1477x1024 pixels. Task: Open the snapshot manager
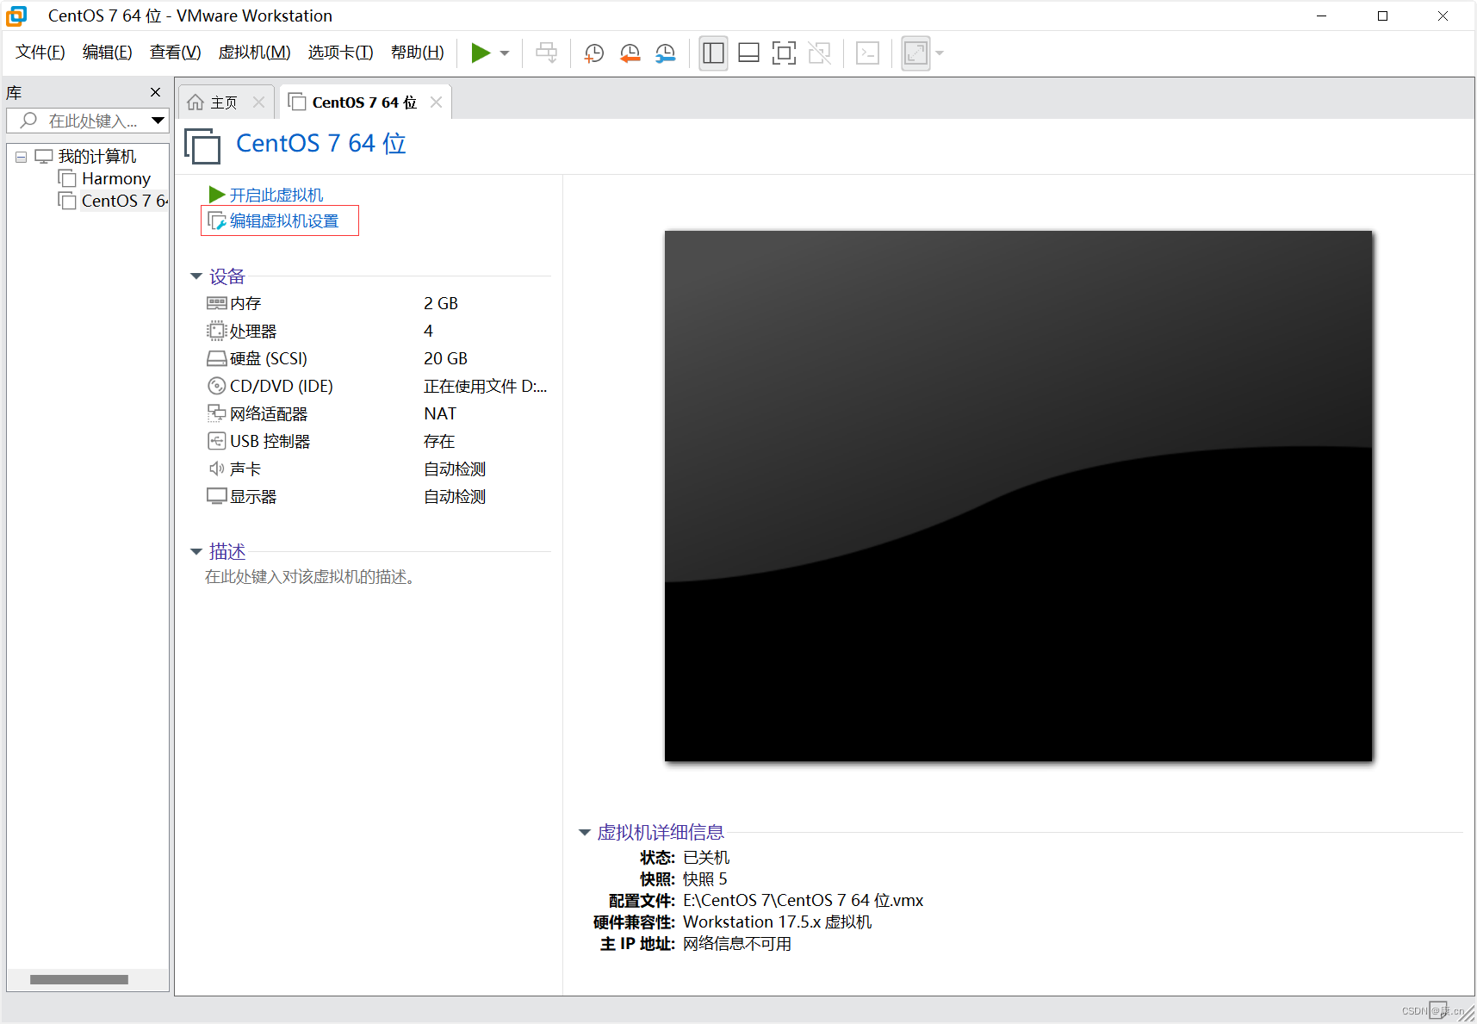(x=665, y=53)
